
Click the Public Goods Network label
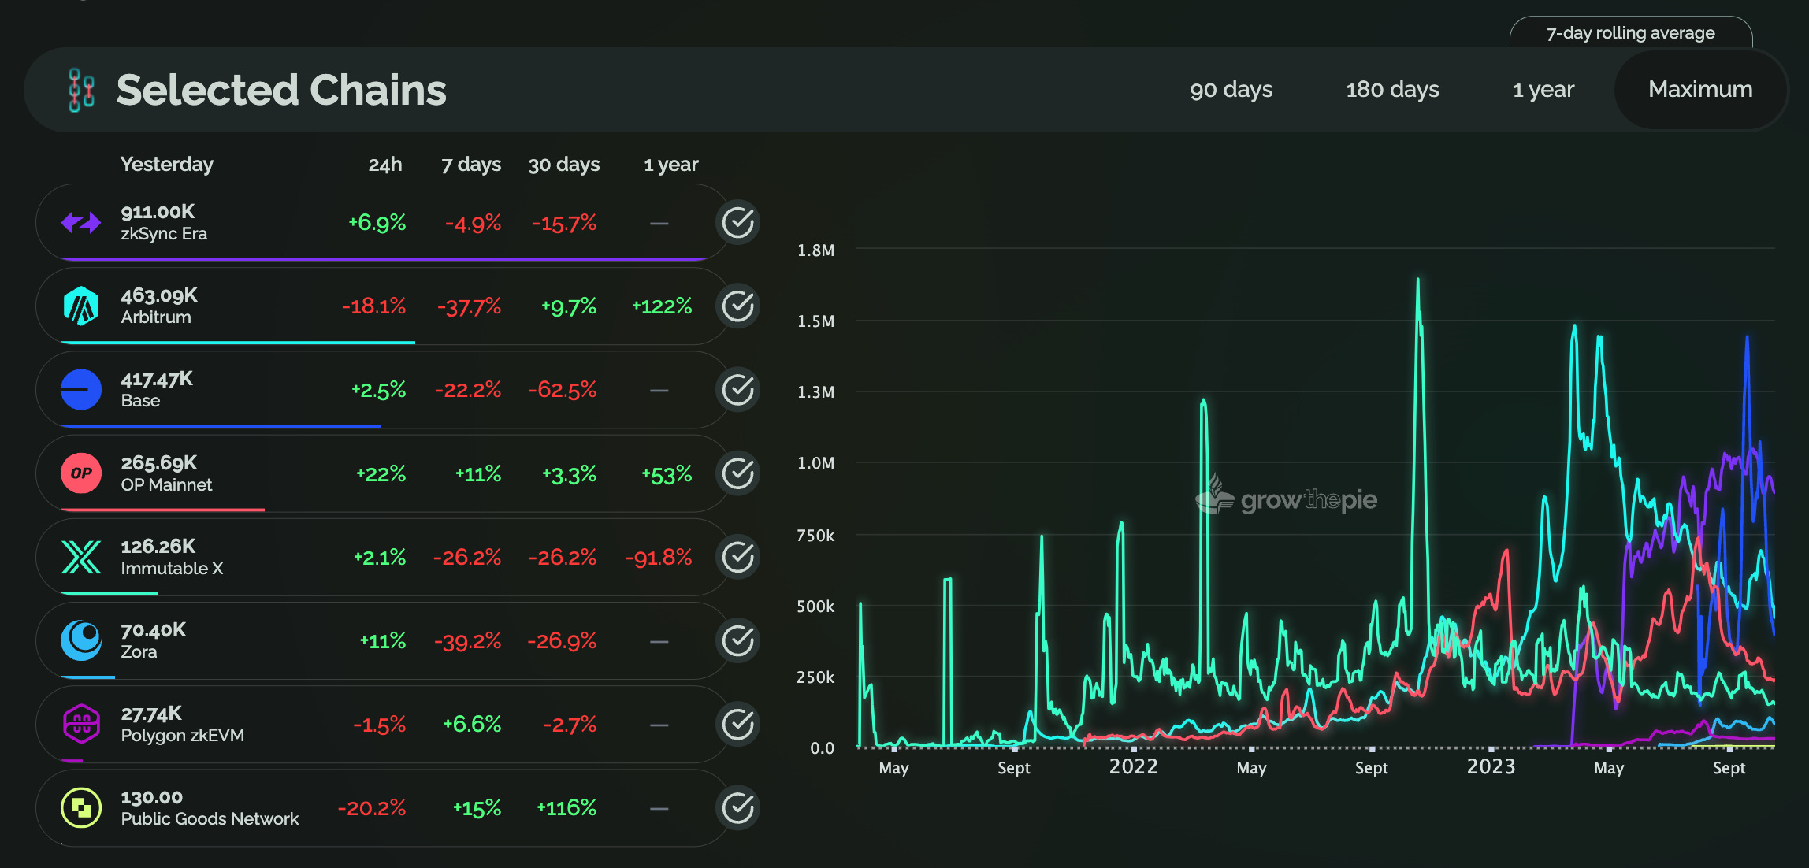coord(210,819)
